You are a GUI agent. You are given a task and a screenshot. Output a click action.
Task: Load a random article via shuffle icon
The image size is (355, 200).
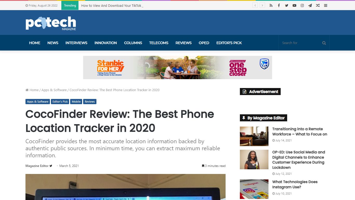[x=318, y=5]
